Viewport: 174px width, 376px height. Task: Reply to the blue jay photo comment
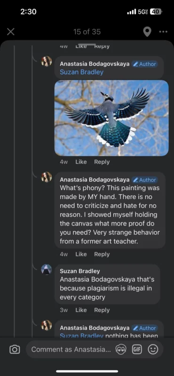point(102,162)
